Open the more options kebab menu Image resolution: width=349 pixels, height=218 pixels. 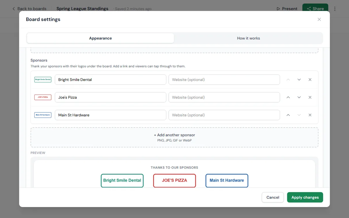pos(335,9)
